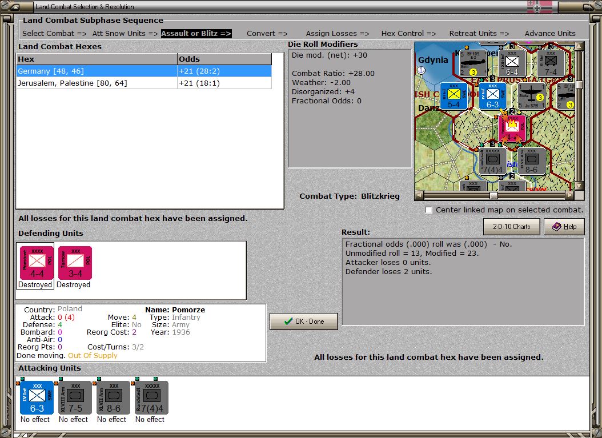Click the map vertical scrollbar up arrow
This screenshot has height=438, width=602.
pos(579,46)
